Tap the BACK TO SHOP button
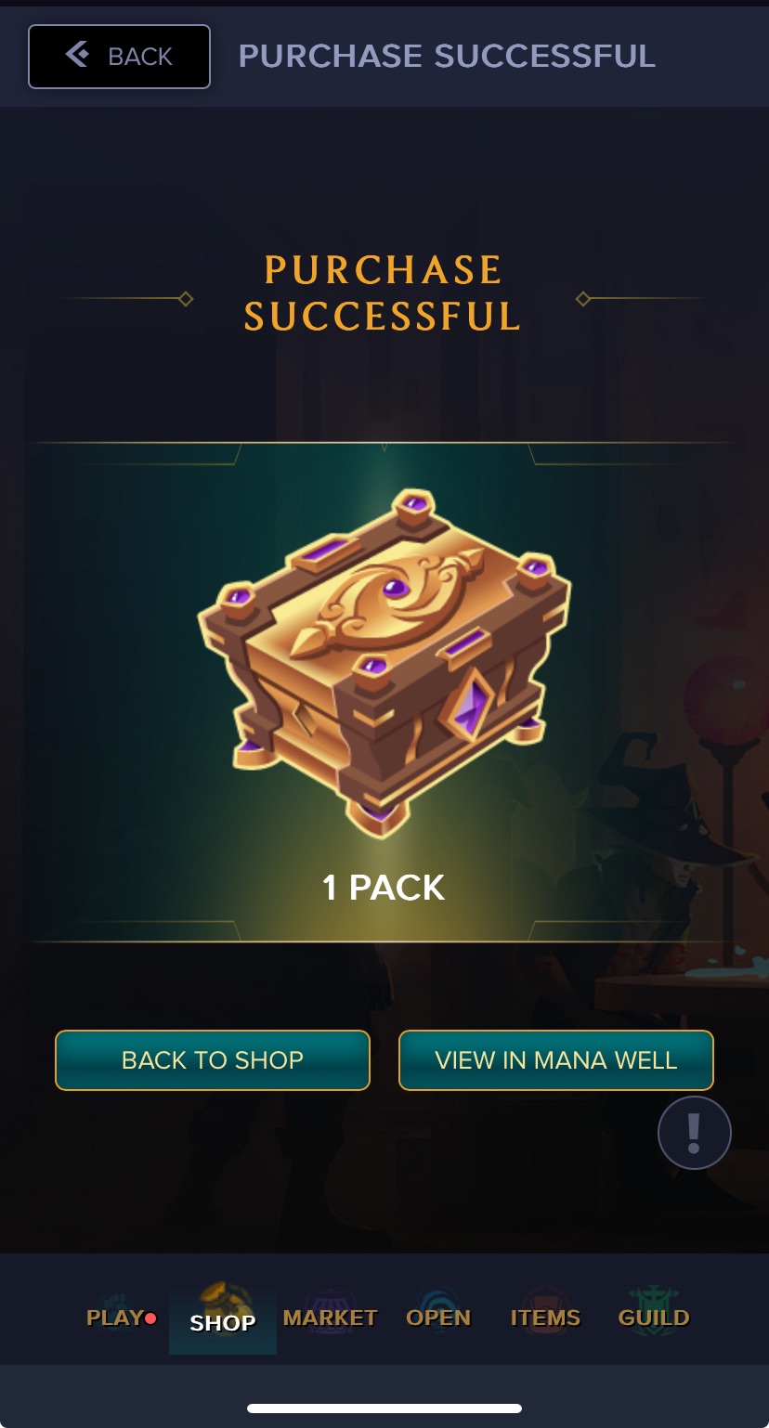769x1428 pixels. click(213, 1059)
